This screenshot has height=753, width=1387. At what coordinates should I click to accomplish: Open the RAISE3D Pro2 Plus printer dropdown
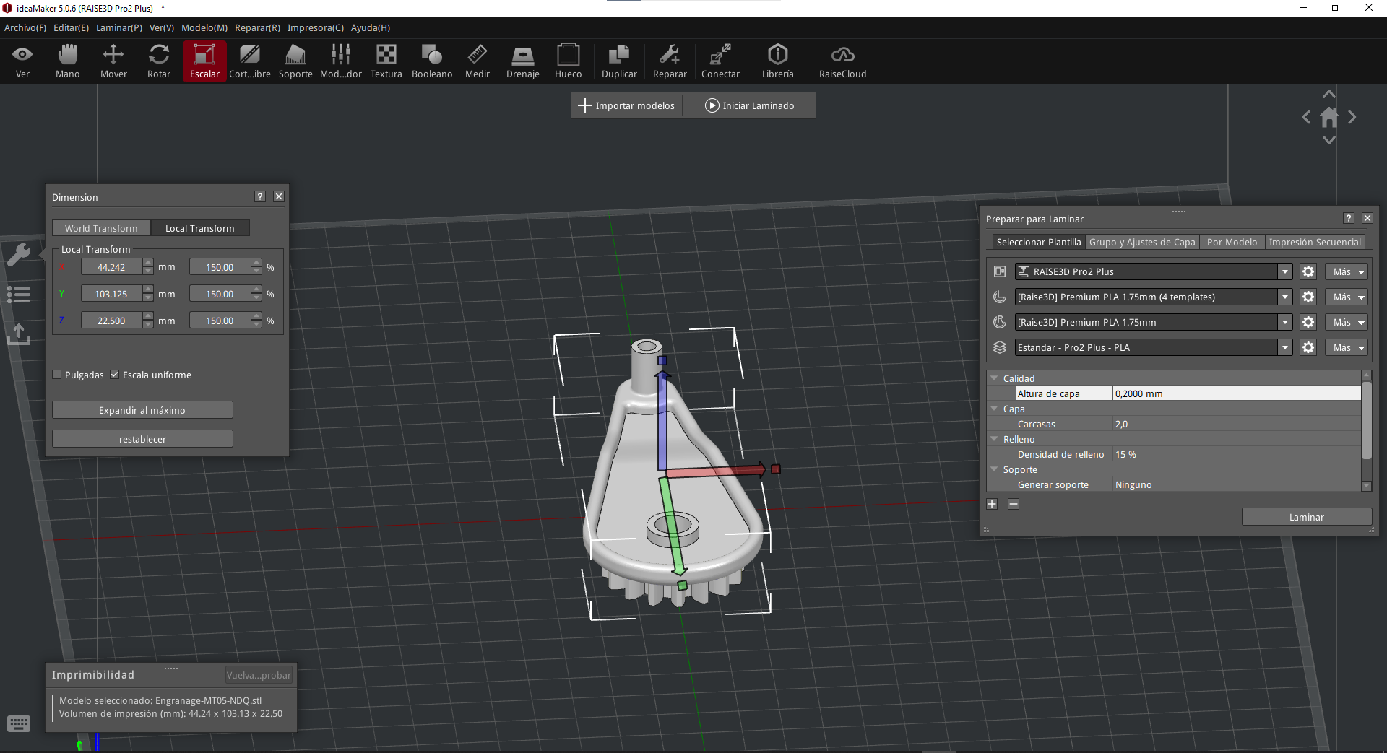(x=1285, y=271)
